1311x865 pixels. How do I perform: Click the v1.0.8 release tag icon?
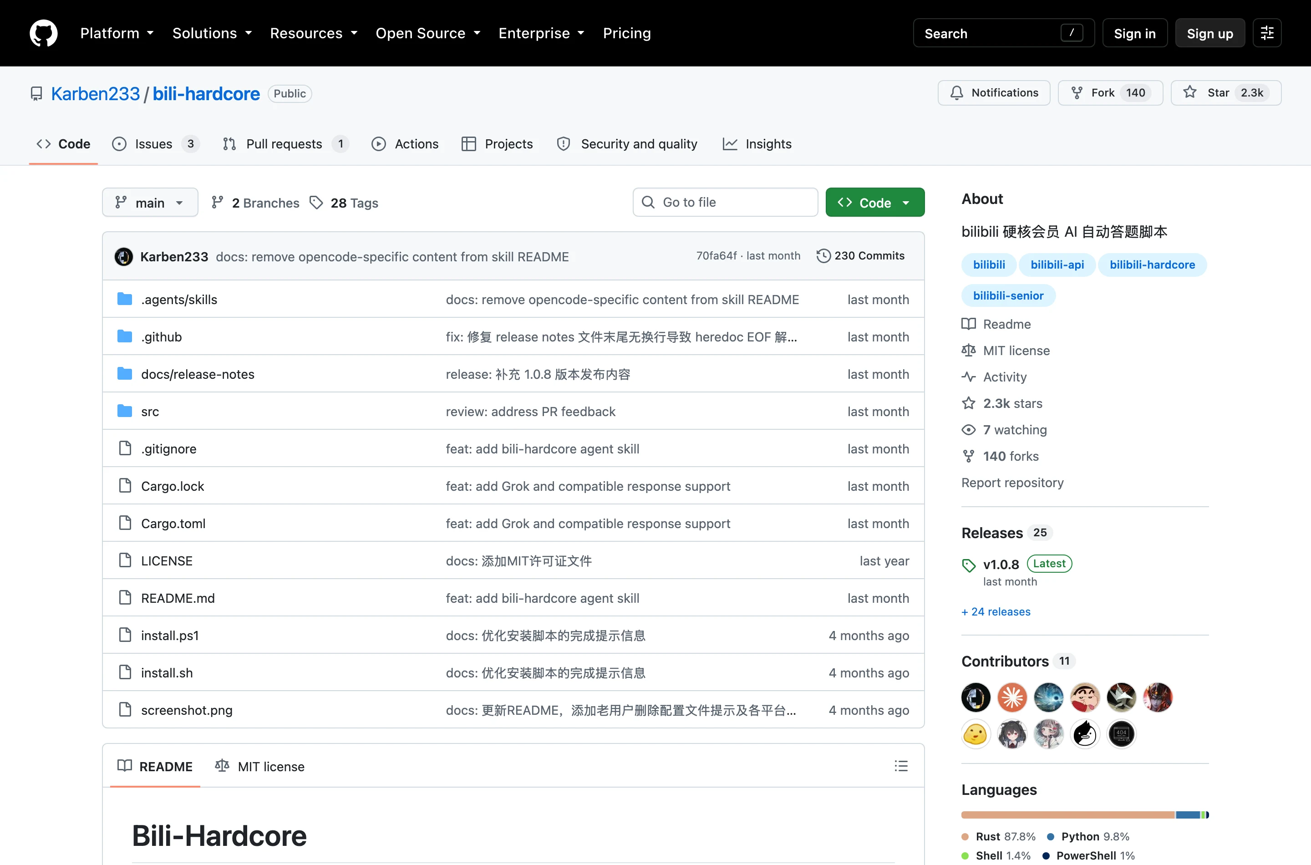coord(969,565)
